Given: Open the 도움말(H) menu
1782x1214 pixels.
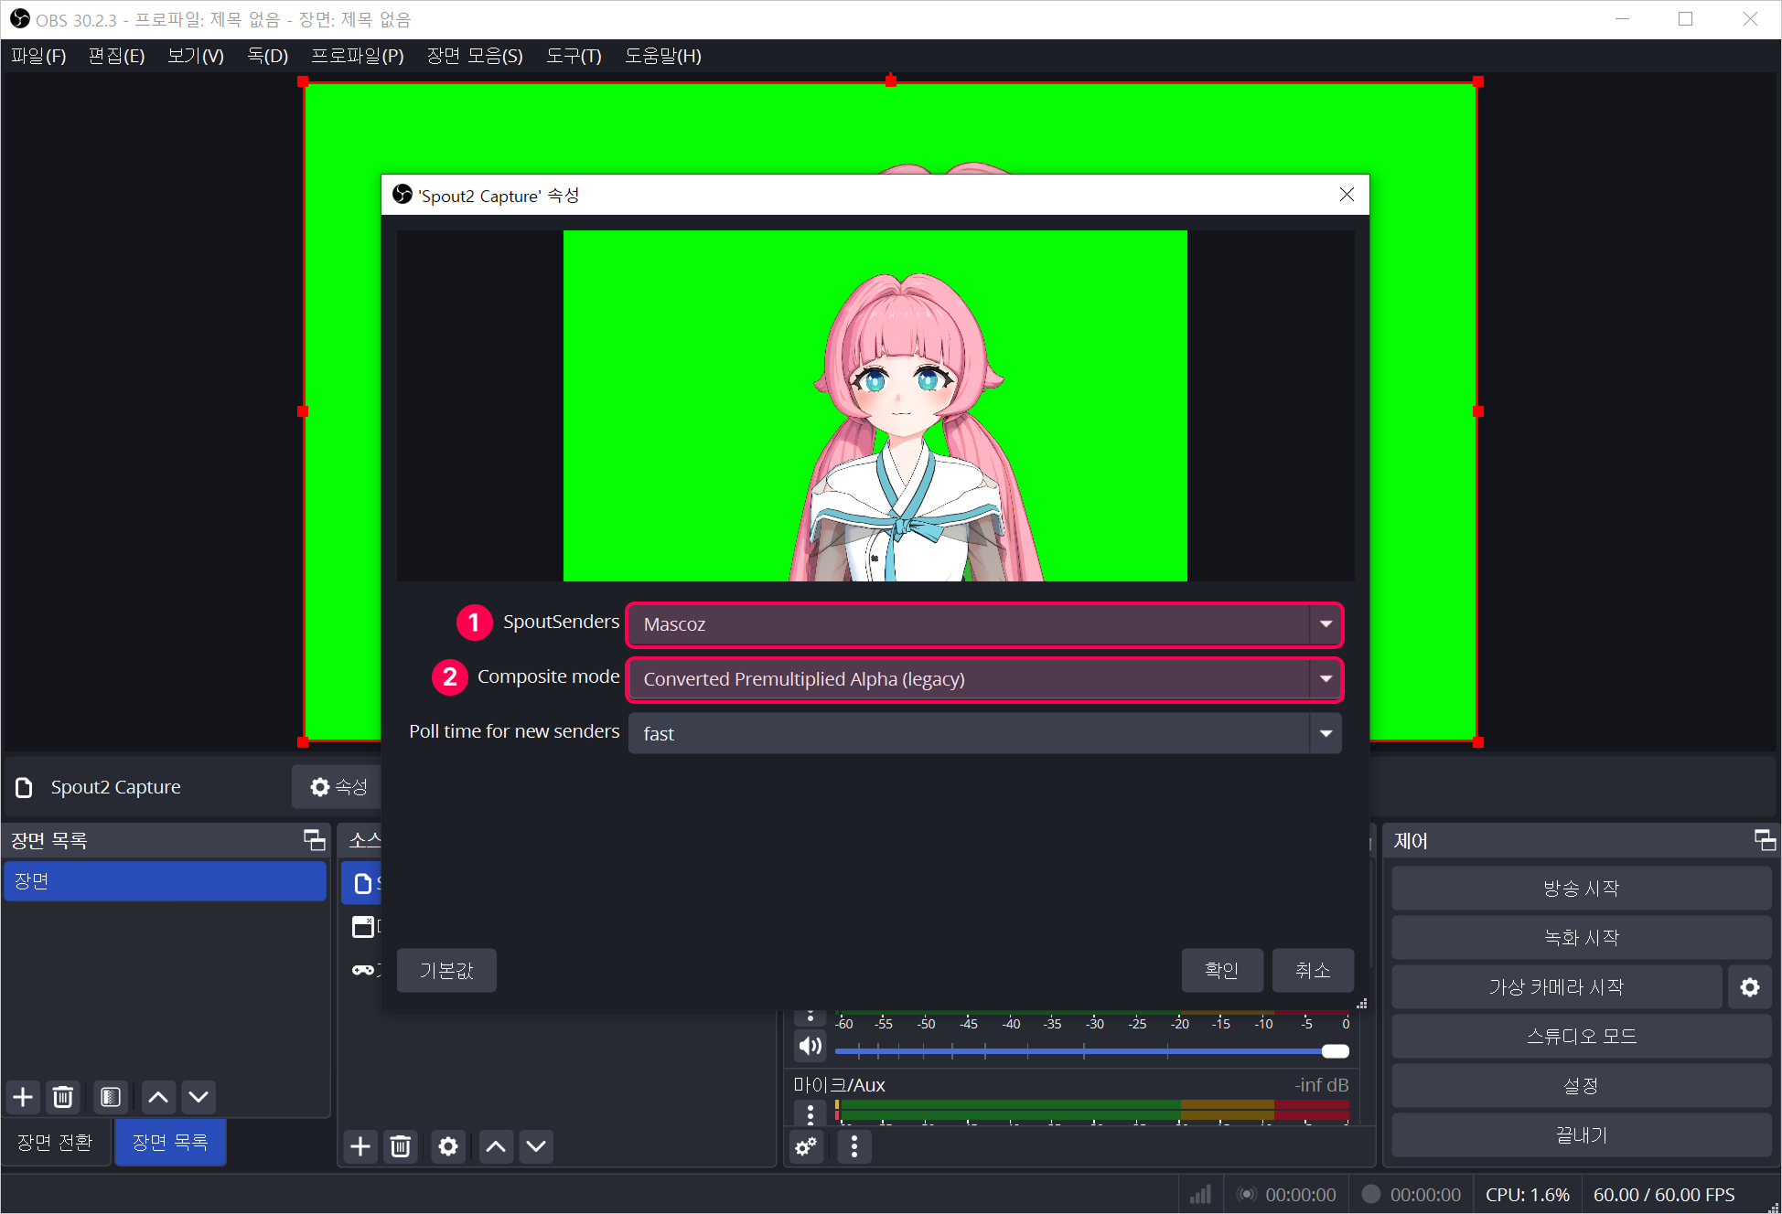Looking at the screenshot, I should [x=663, y=56].
